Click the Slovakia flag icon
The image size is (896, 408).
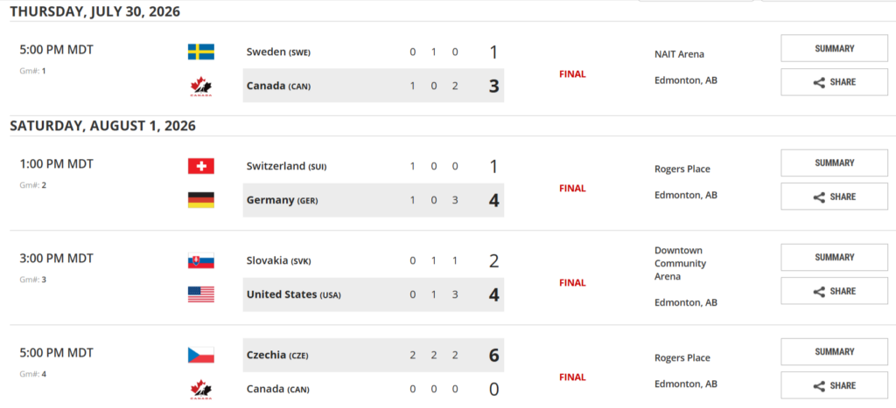[x=200, y=260]
